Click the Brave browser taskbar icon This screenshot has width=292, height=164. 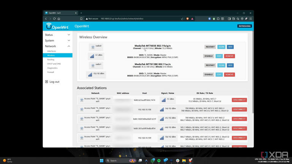(190, 161)
